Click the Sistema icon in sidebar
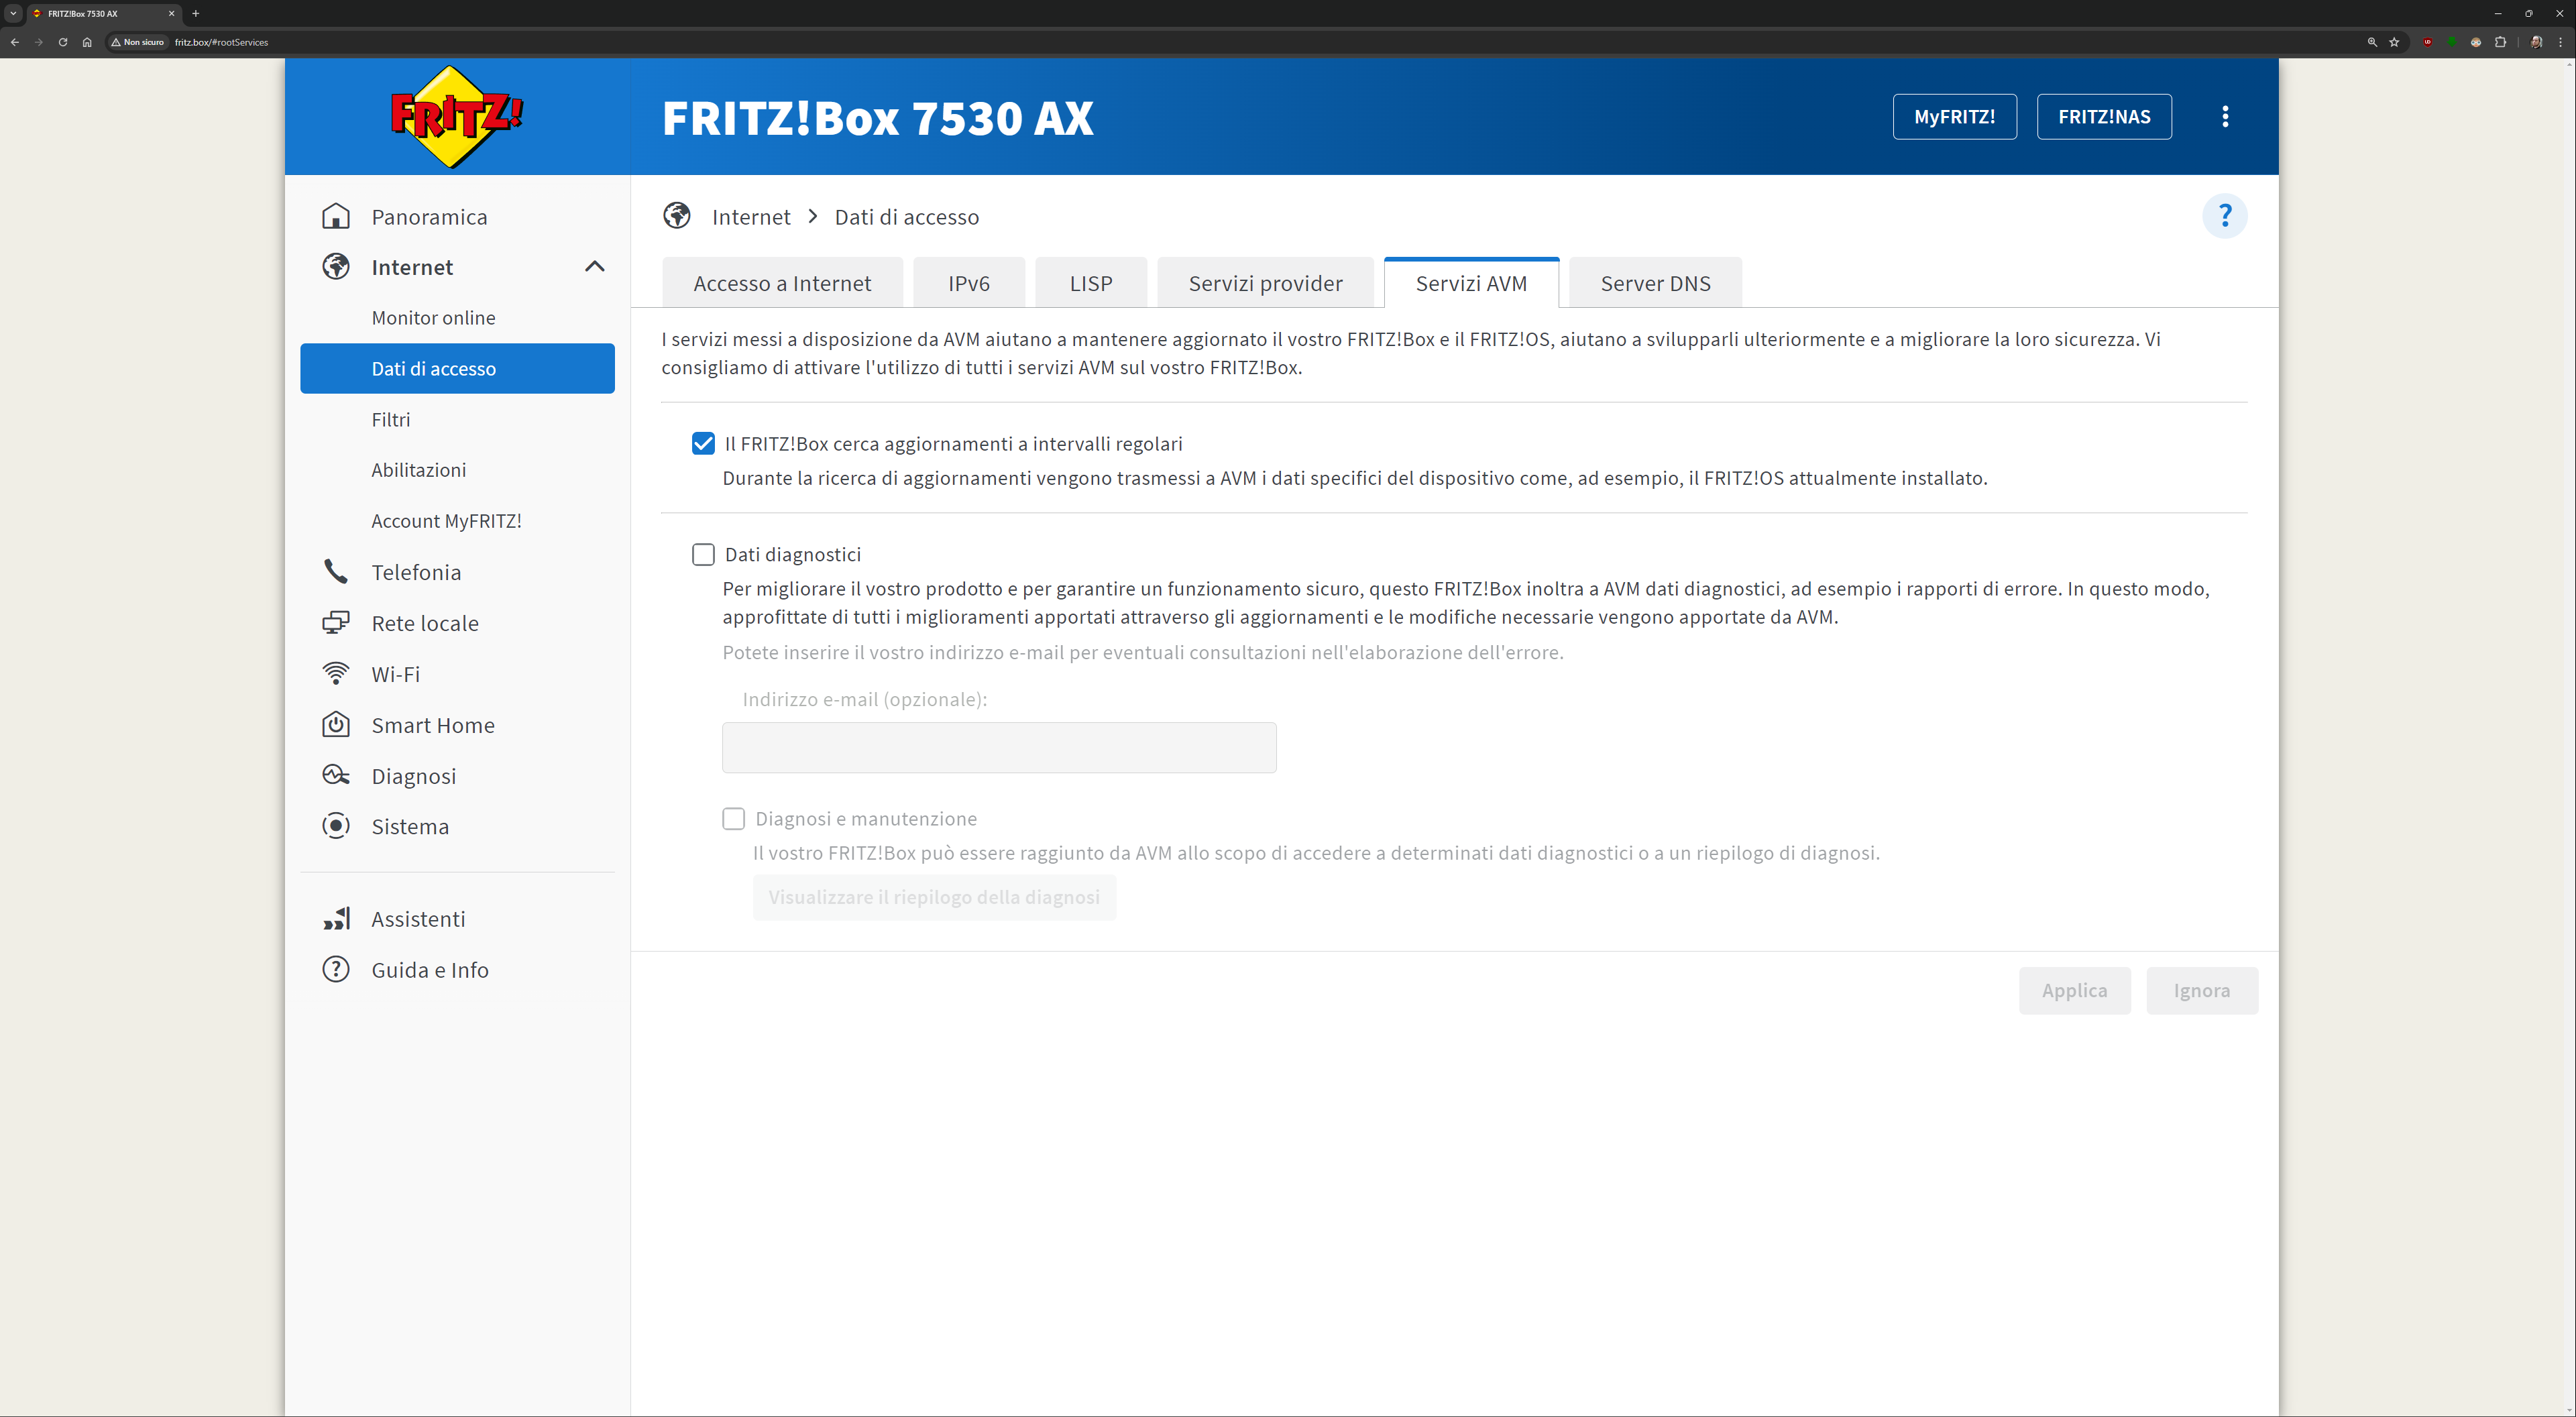Viewport: 2576px width, 1417px height. 336,826
